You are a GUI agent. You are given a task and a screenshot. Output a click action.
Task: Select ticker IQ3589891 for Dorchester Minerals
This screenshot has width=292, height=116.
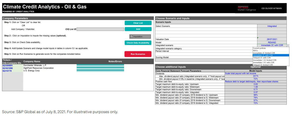(x=8, y=66)
